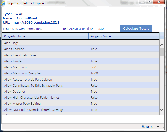Click the scrollbar up arrow

pos(162,45)
